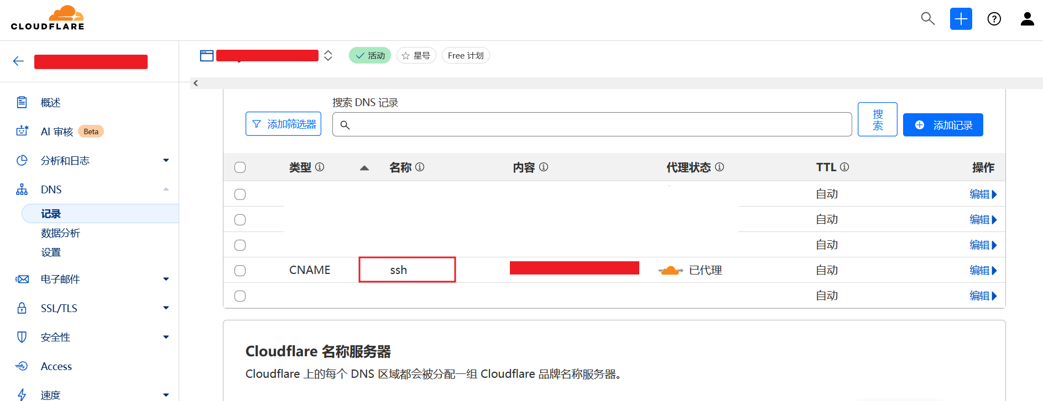Tick the checkbox for the last record row

(x=240, y=296)
